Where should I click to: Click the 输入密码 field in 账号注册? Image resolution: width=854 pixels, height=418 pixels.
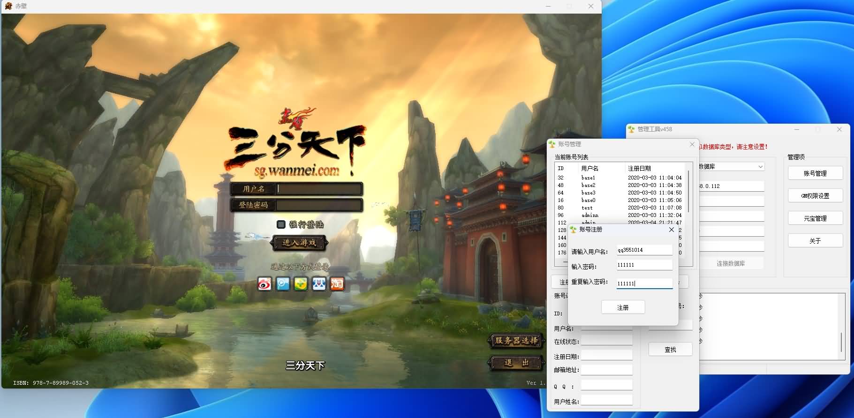[644, 265]
